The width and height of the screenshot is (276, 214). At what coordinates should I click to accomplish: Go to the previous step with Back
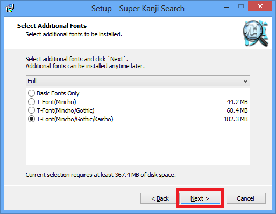(160, 198)
